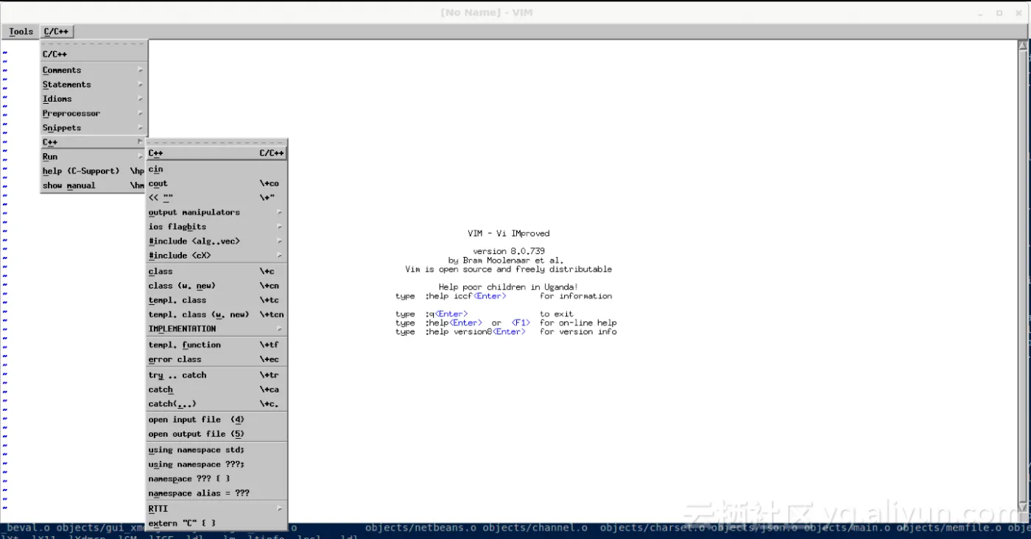
Task: Expand IMPLEMENTATION submenu
Action: (217, 328)
